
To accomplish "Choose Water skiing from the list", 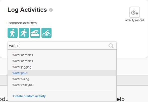I will pos(62,79).
